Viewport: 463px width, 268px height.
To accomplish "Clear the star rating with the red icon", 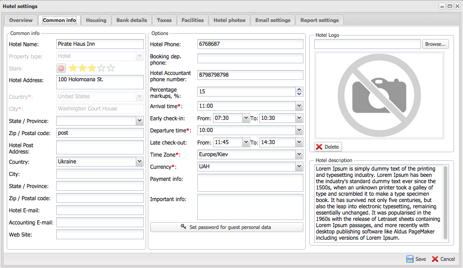I will [x=61, y=68].
